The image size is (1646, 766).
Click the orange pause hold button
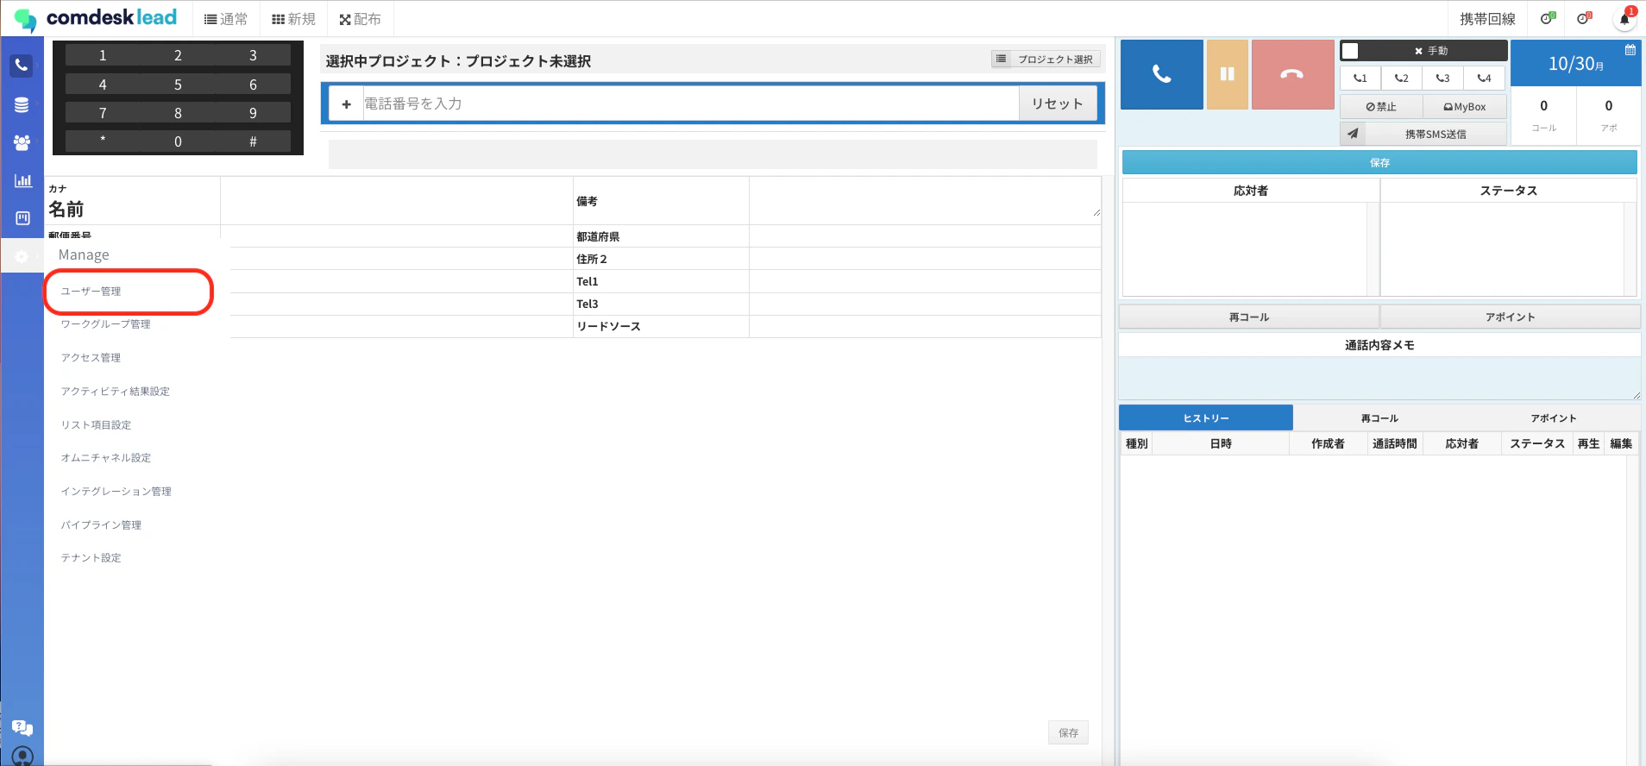point(1227,74)
